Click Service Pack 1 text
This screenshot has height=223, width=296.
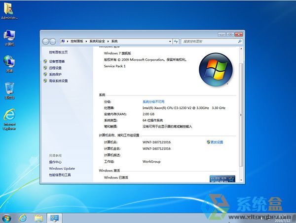pos(115,66)
